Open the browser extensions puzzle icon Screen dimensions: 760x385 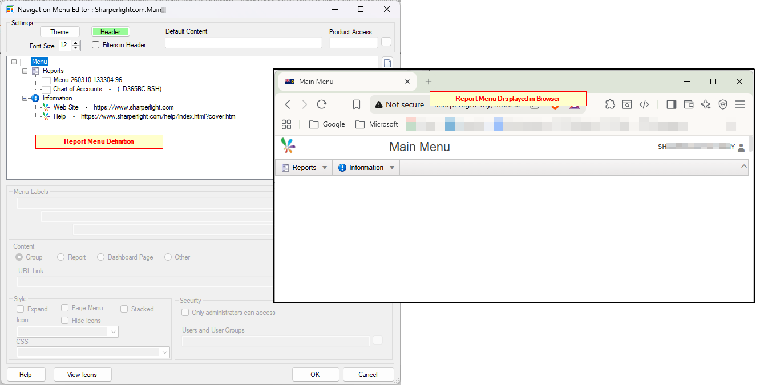pos(610,104)
